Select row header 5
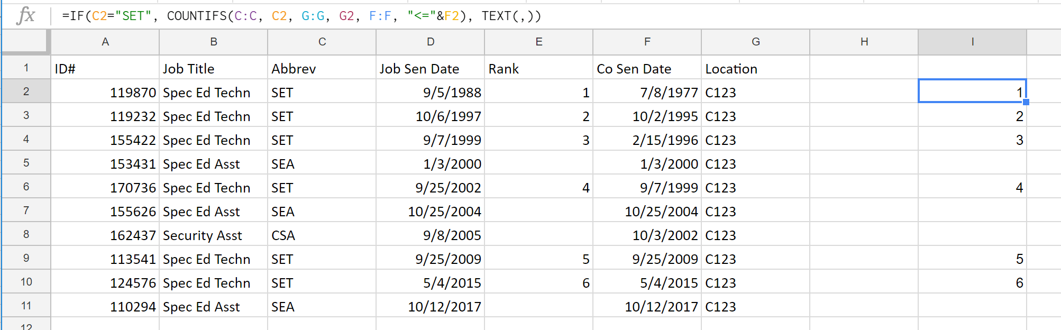 coord(26,162)
